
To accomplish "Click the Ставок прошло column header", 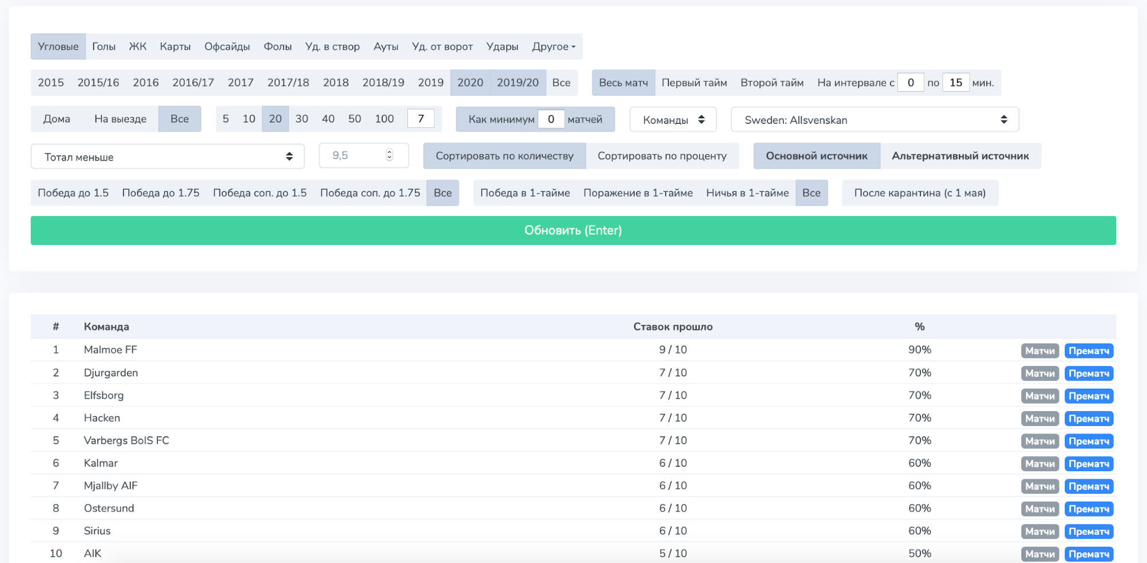I will (672, 327).
